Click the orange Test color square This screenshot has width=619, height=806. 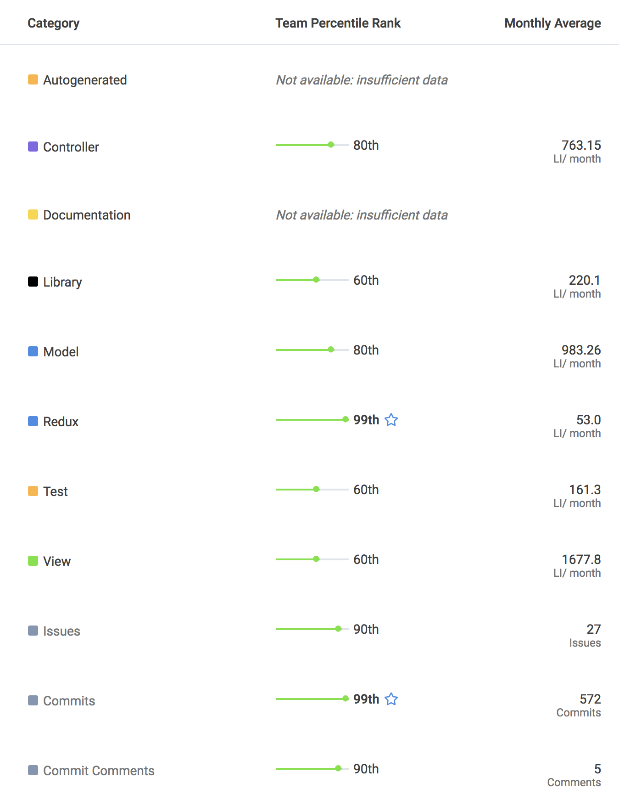pyautogui.click(x=33, y=491)
